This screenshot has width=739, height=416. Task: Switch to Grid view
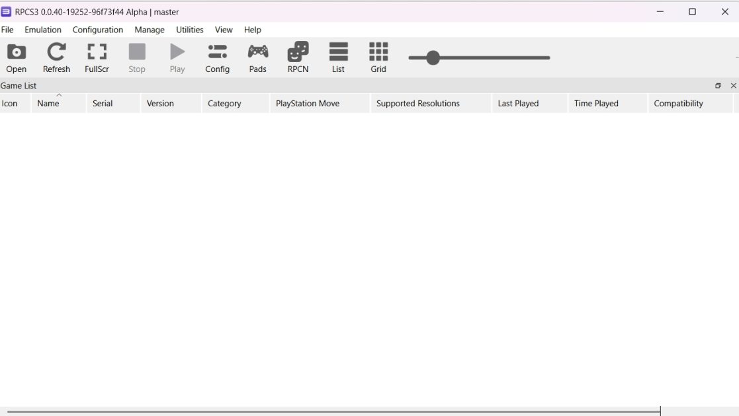pyautogui.click(x=378, y=57)
